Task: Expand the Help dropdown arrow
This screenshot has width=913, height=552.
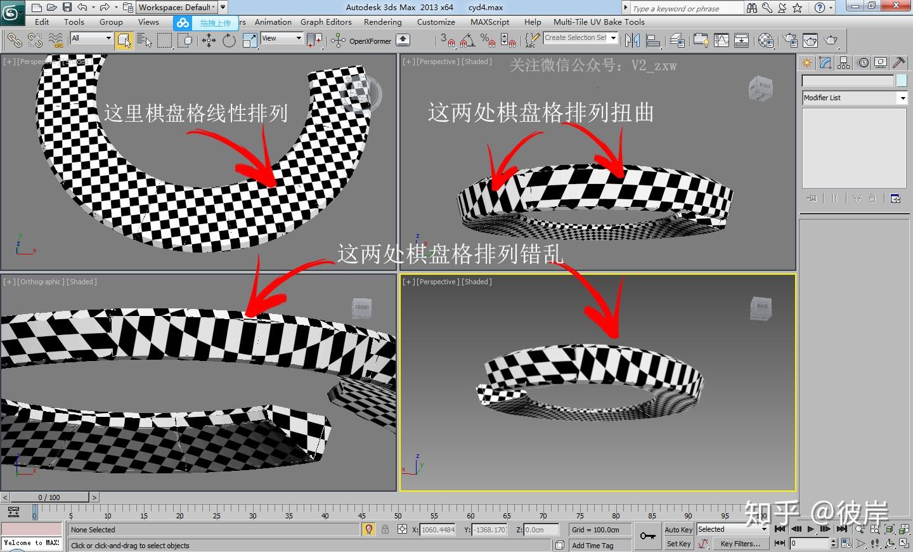Action: point(831,8)
